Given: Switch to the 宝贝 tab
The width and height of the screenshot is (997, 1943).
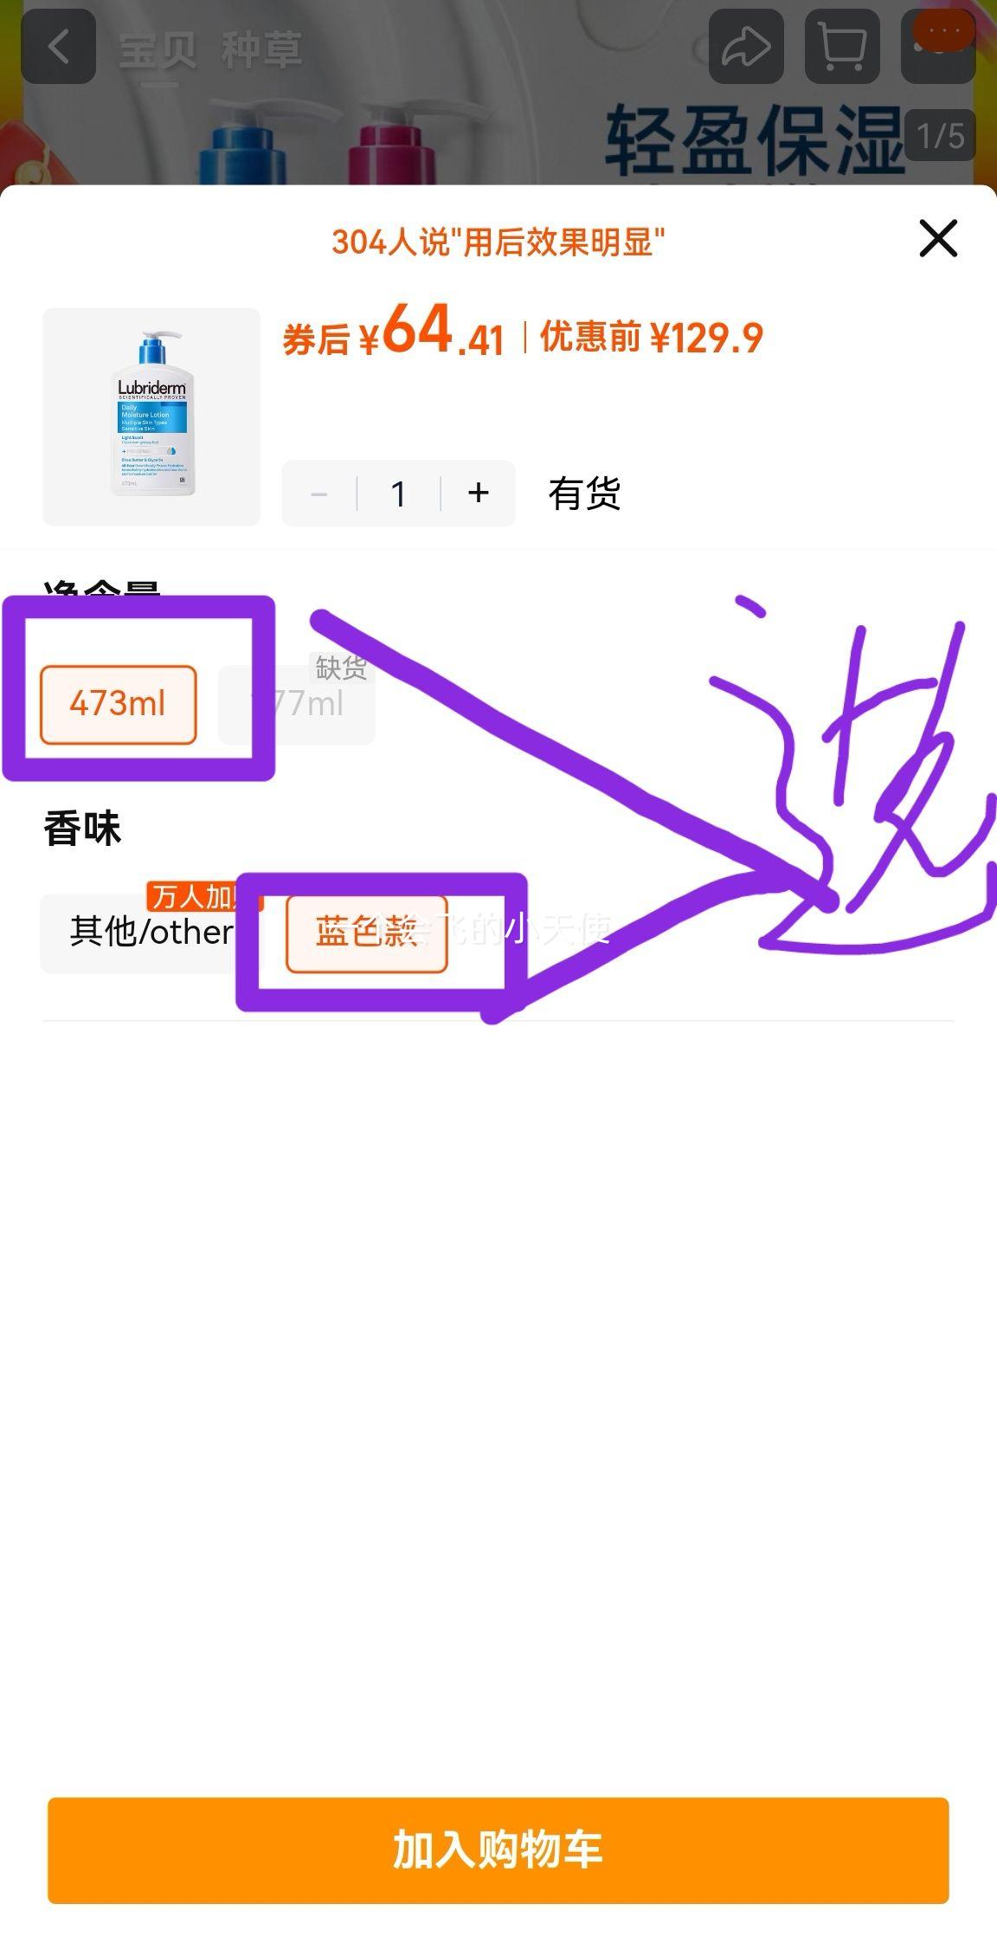Looking at the screenshot, I should coord(157,49).
